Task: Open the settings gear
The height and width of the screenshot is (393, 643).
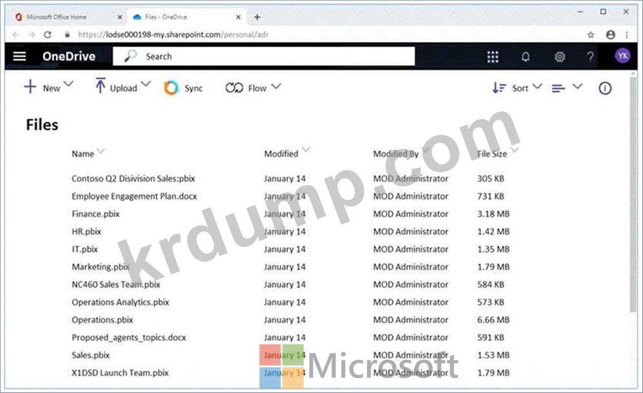Action: (560, 57)
